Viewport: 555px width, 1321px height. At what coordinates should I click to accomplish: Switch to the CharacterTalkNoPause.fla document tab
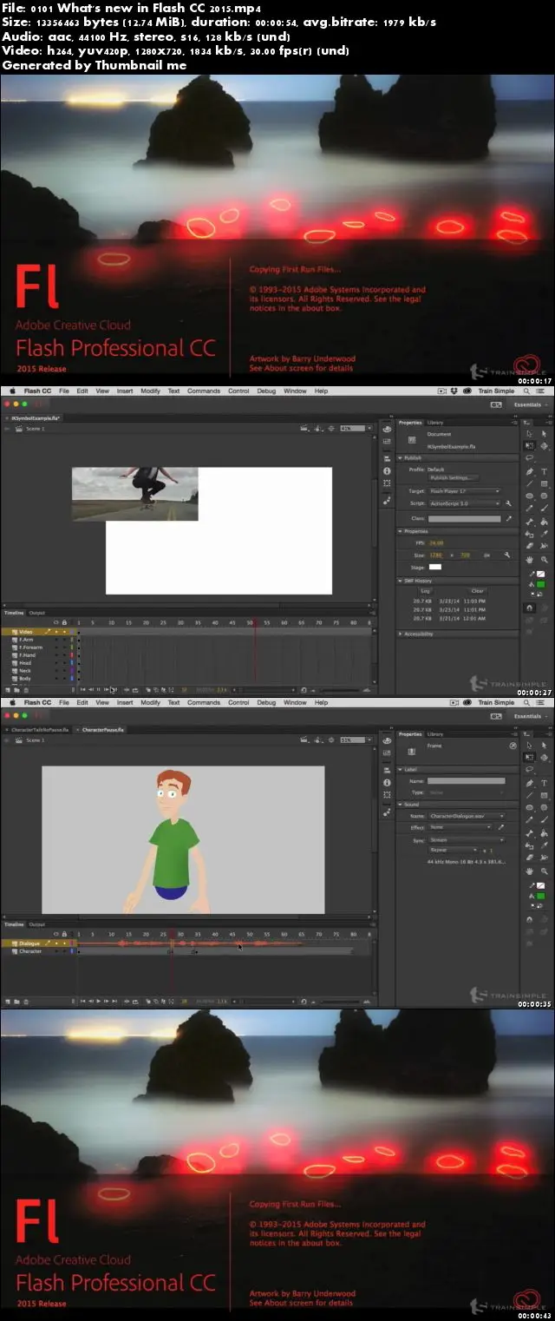click(38, 730)
